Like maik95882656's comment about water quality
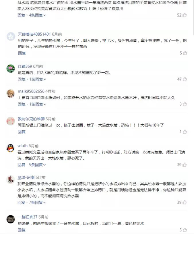The height and width of the screenshot is (253, 194). click(185, 104)
